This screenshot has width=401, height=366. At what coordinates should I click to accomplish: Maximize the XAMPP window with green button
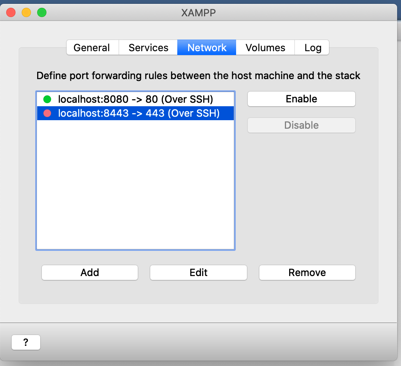point(42,12)
